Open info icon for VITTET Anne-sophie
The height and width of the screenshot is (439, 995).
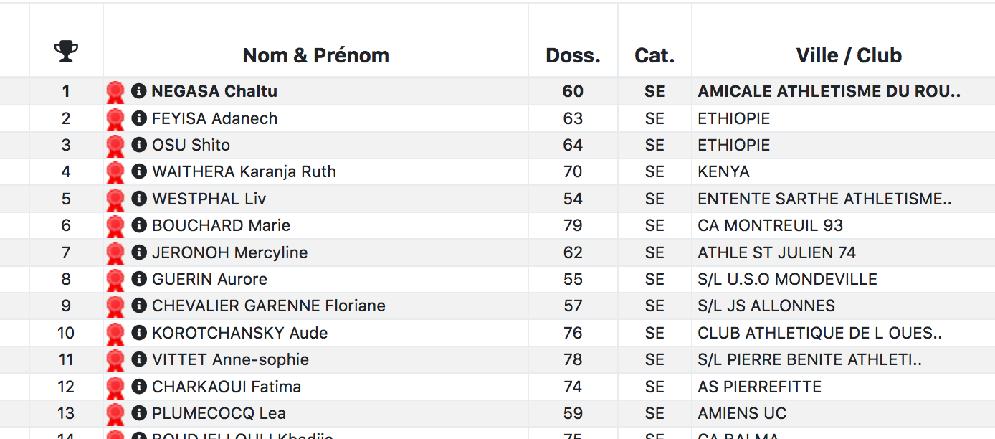(x=138, y=359)
